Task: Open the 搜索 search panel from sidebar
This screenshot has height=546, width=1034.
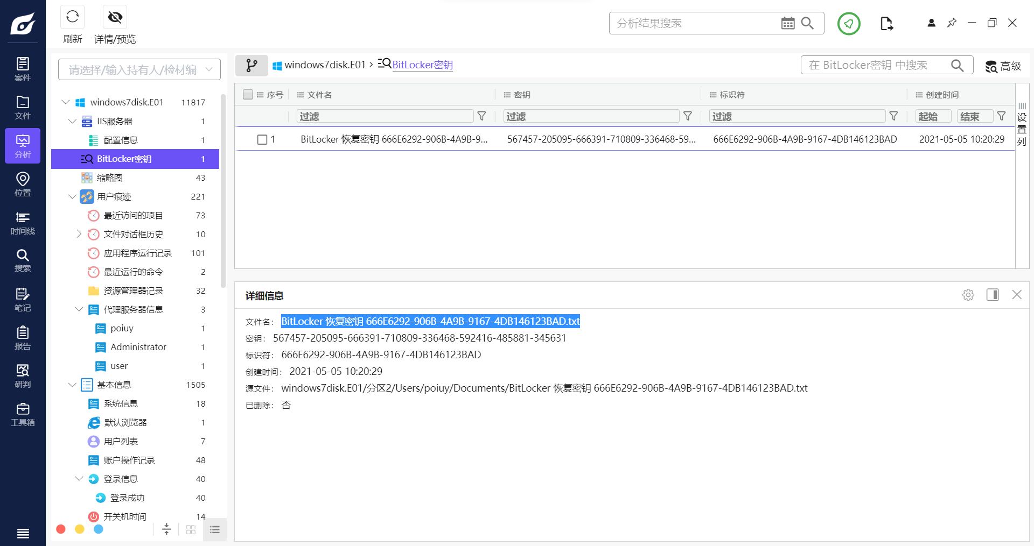Action: [x=22, y=260]
